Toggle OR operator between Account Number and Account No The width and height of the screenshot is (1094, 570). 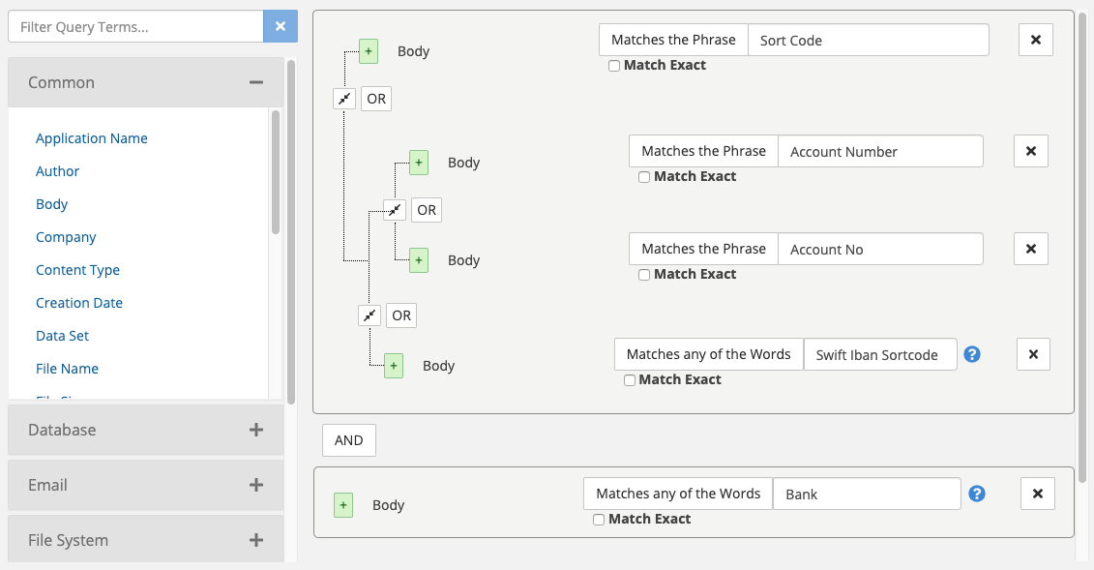click(427, 210)
